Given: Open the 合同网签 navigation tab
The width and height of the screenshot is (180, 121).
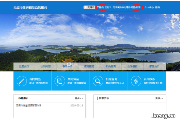Looking at the screenshot, I should point(46,66).
